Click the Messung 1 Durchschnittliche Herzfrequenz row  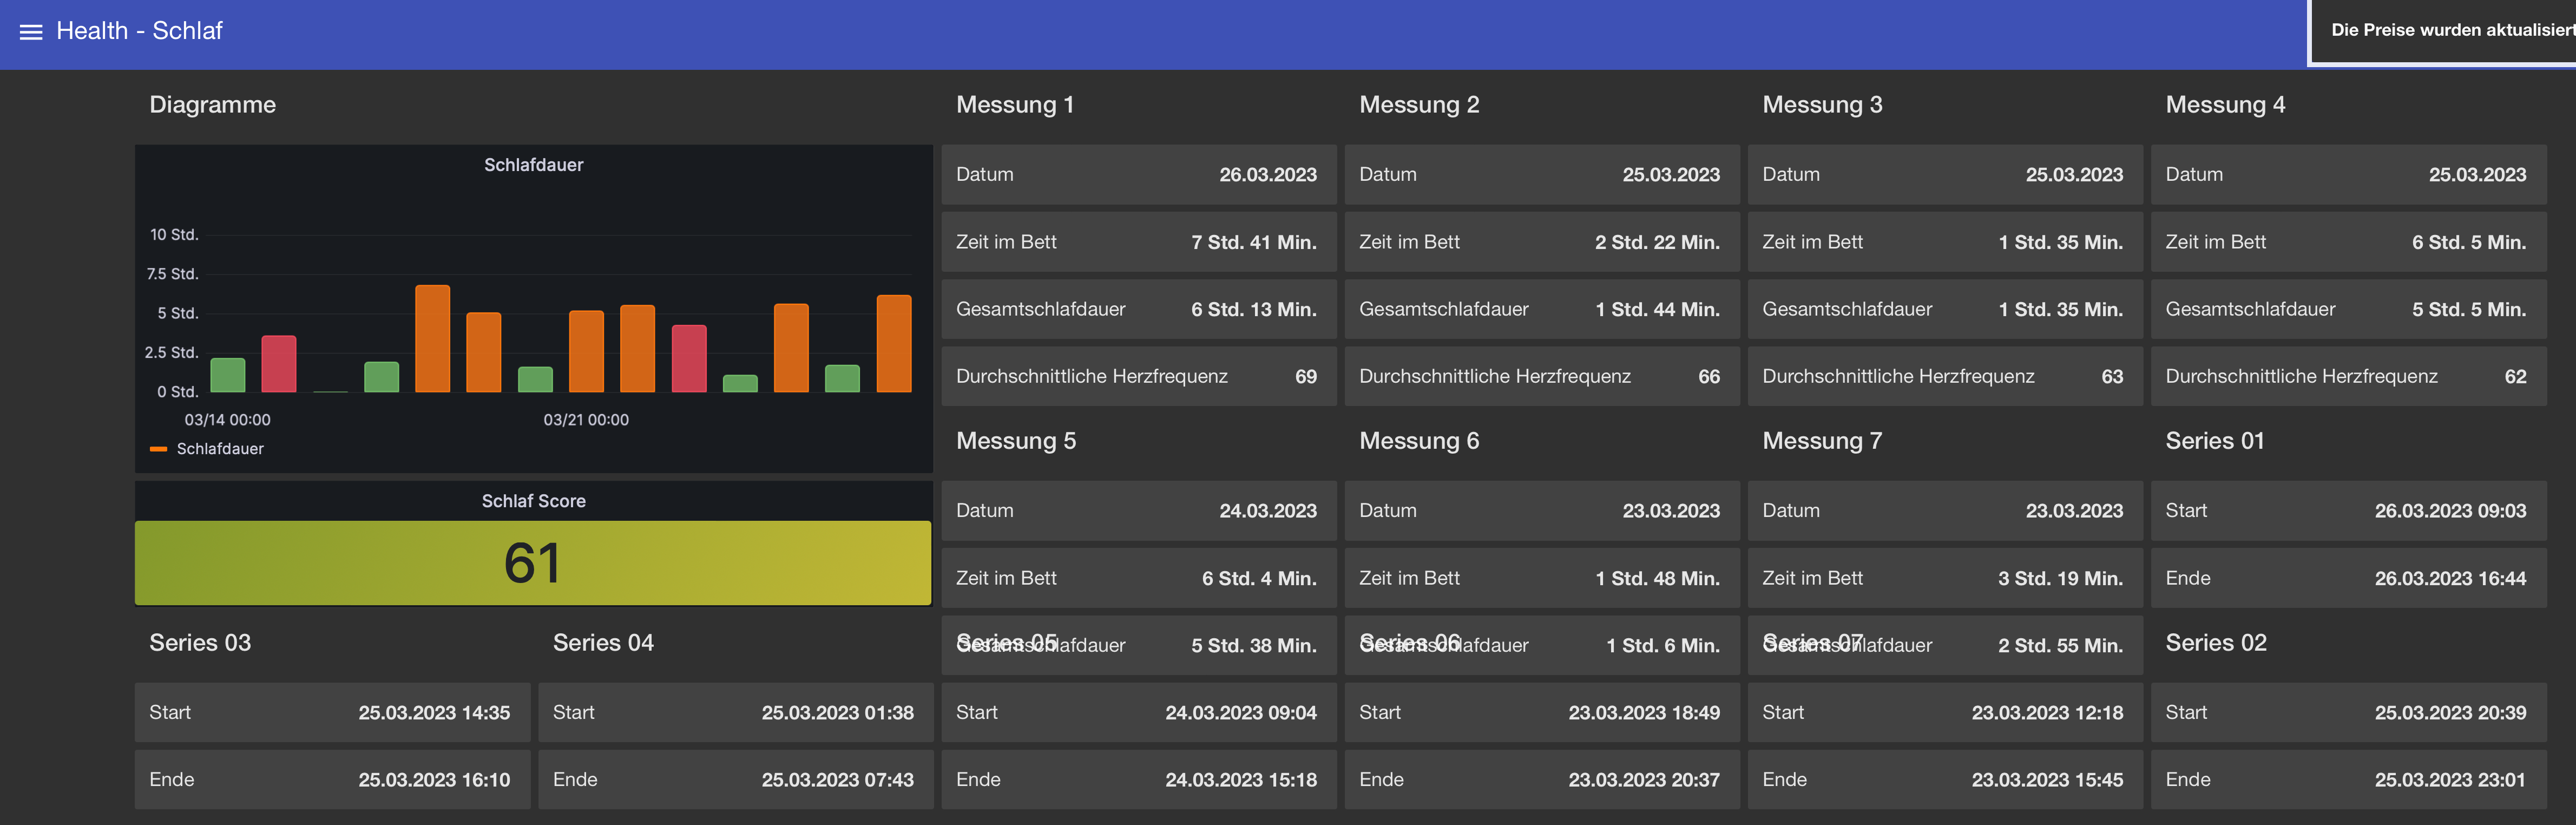point(1138,377)
